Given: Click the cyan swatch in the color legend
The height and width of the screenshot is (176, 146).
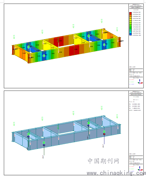Looking at the screenshot, I should click(131, 32).
